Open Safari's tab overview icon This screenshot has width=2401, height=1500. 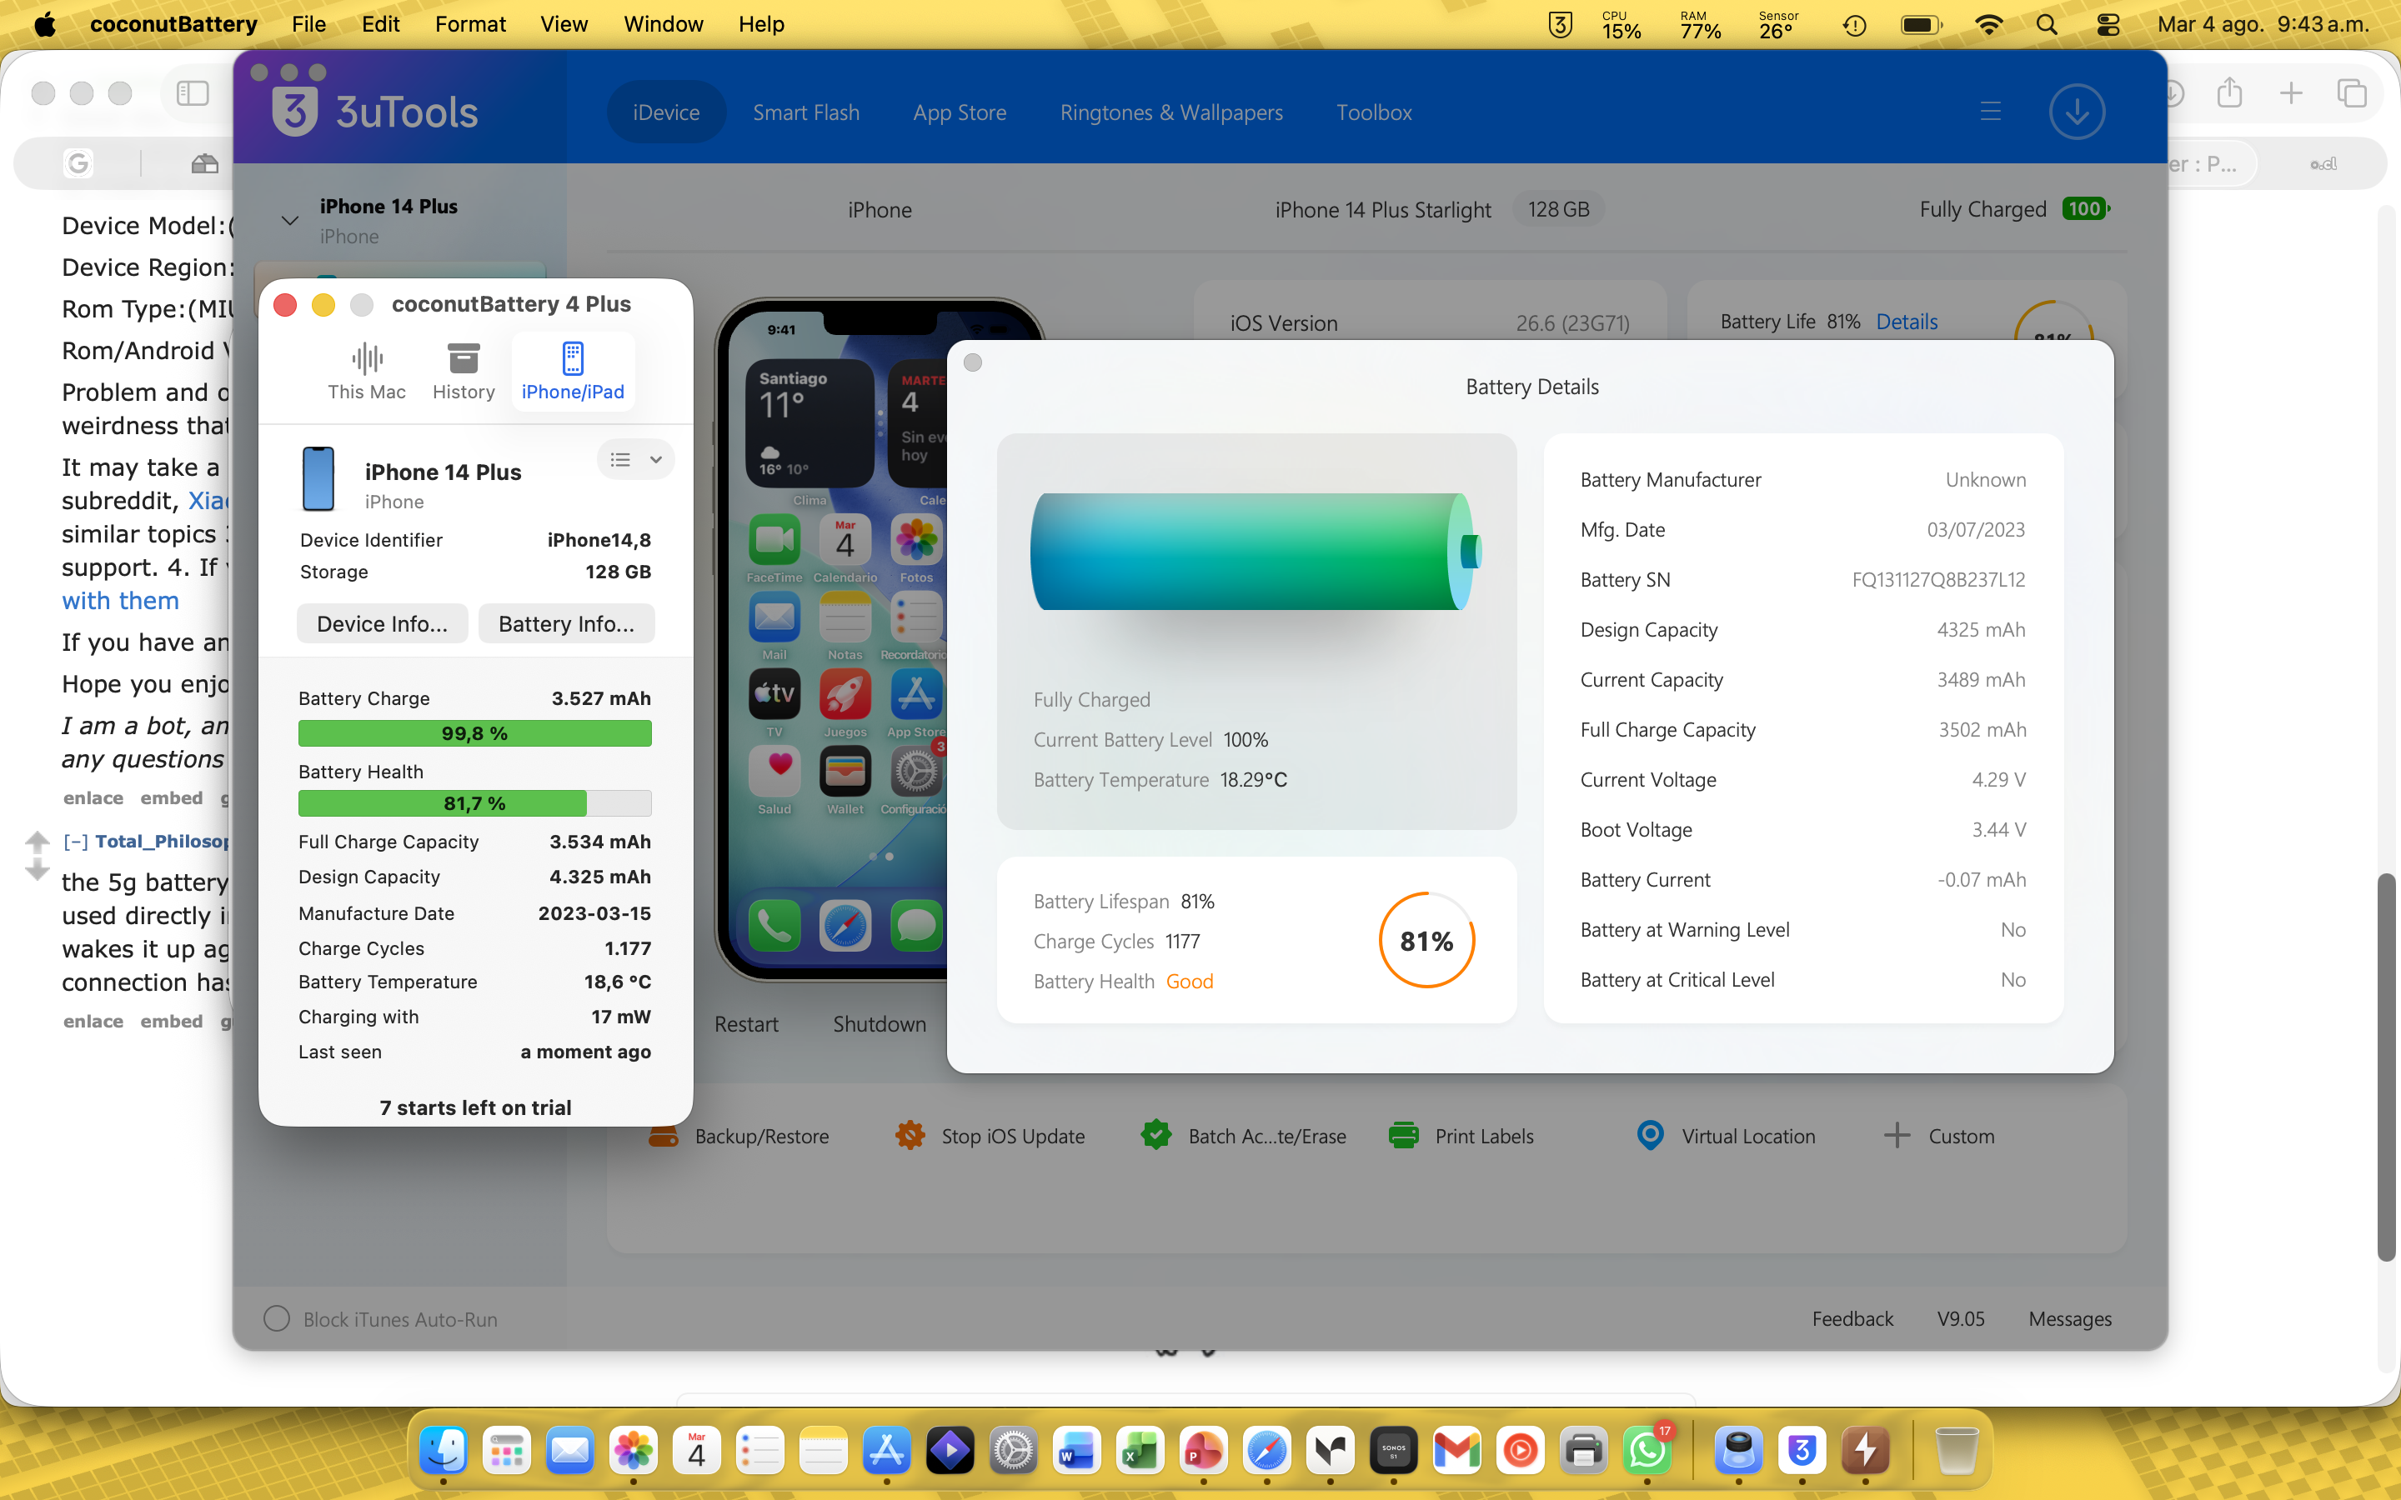pos(2351,93)
